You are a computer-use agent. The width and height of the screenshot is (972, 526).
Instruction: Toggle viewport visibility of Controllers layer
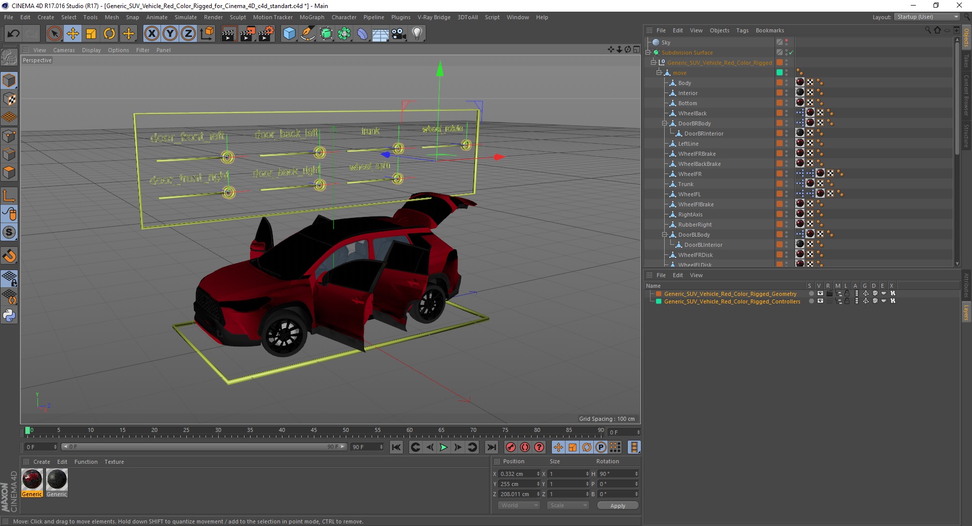820,301
